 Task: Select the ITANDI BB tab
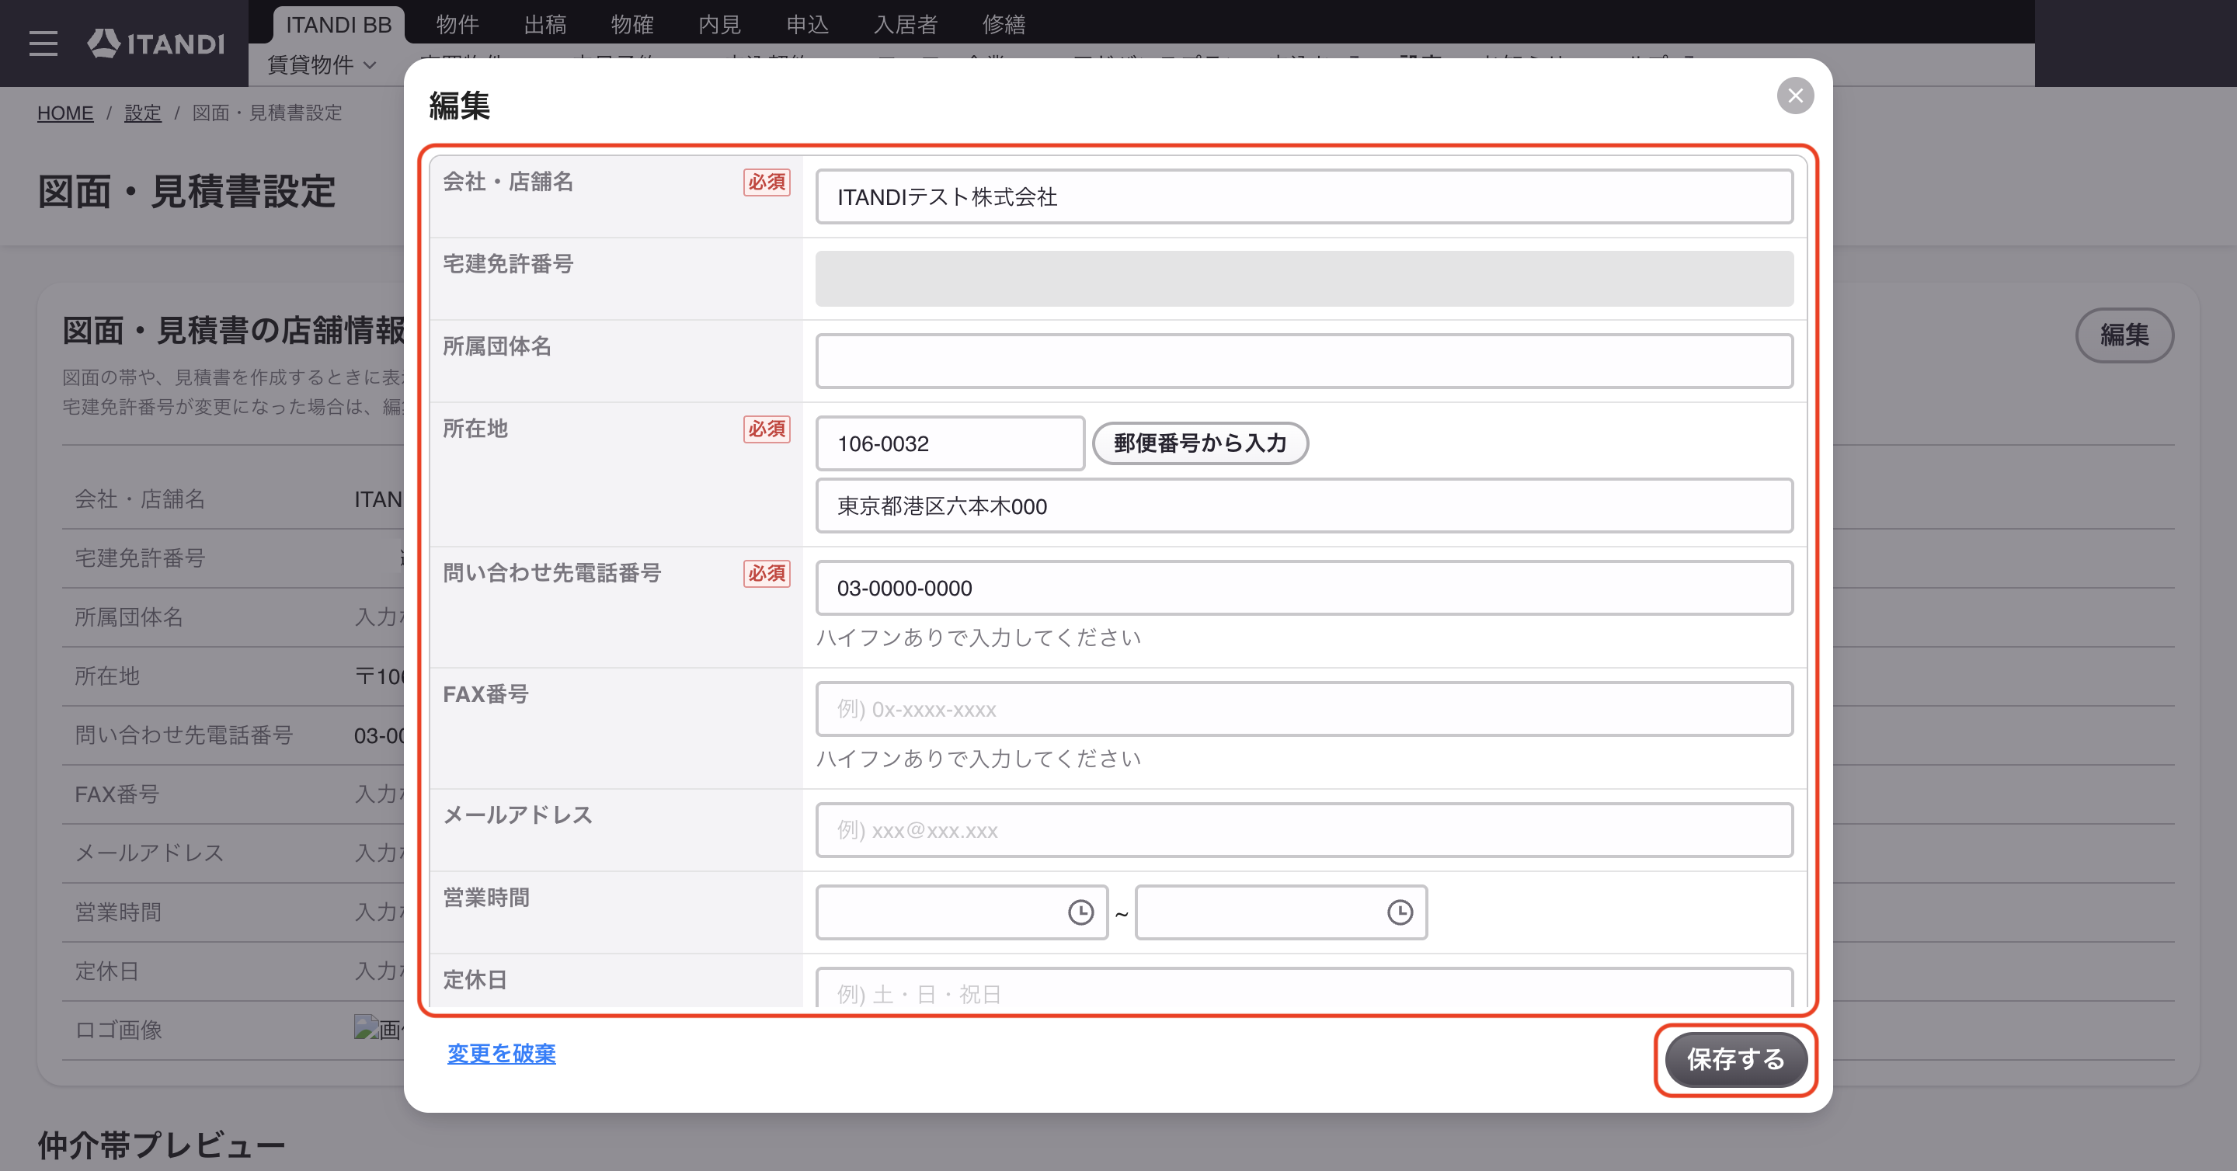pos(339,24)
